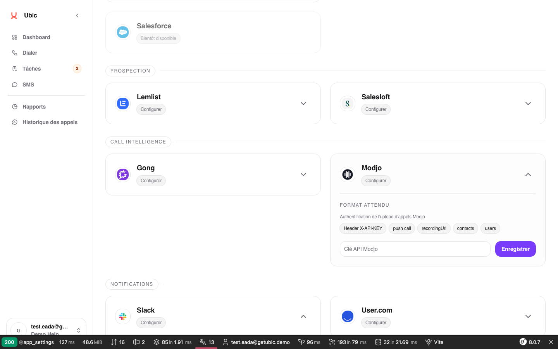Expand the Lemlist integration card
The height and width of the screenshot is (349, 558).
point(303,104)
